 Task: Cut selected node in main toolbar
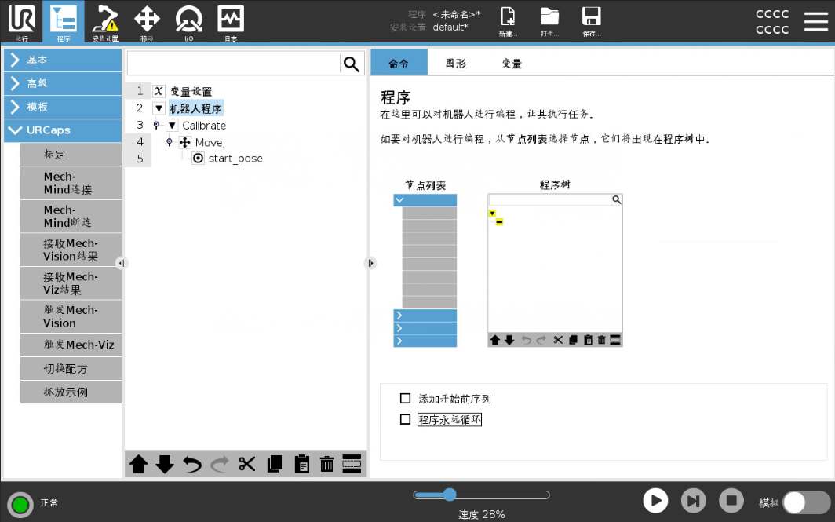point(247,464)
